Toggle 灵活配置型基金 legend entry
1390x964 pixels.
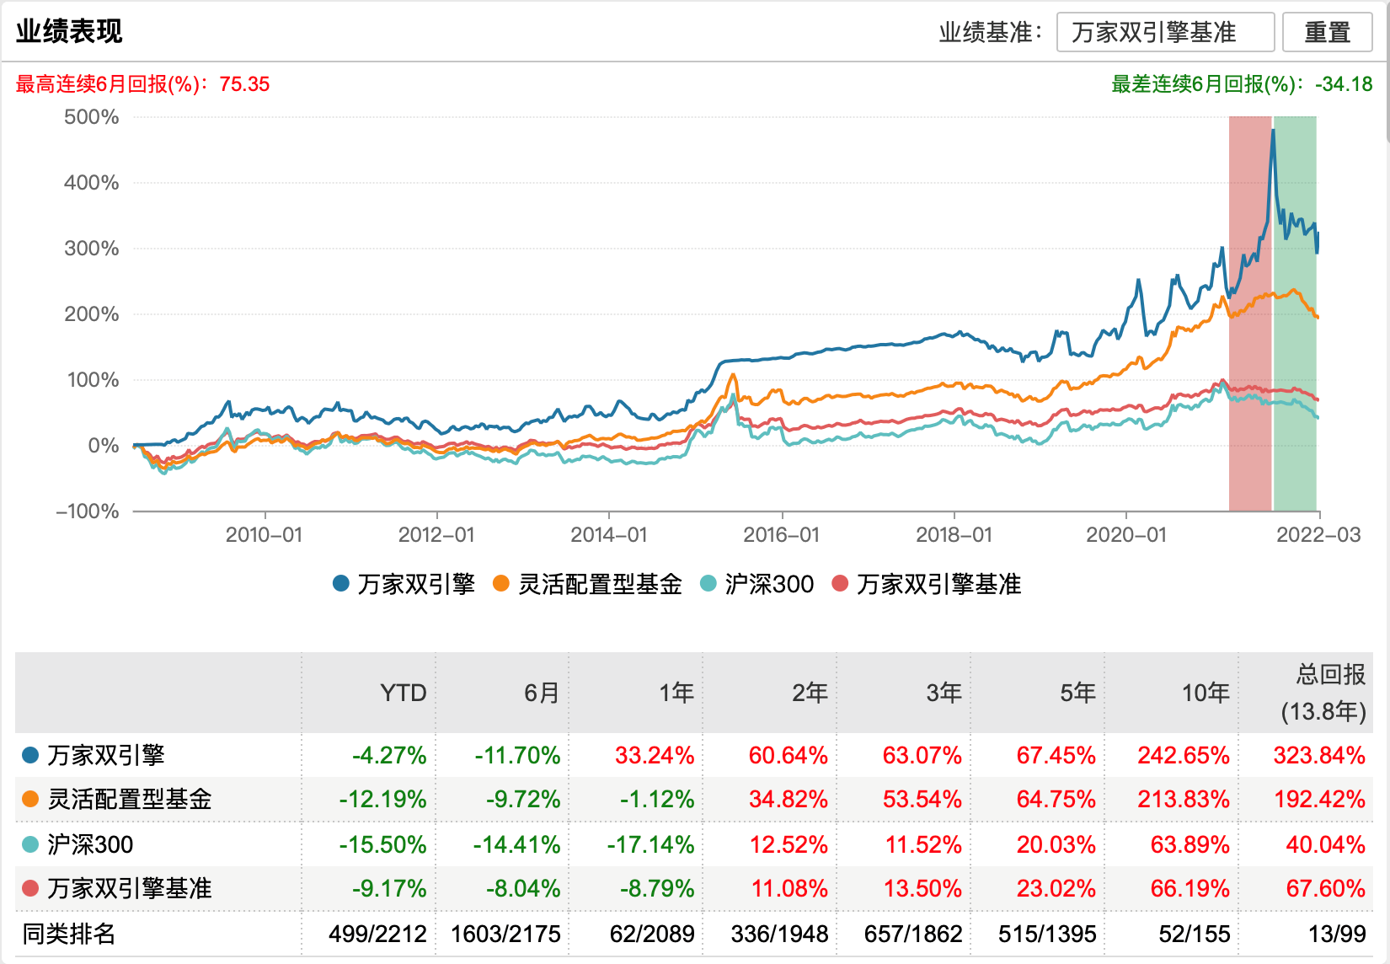[x=588, y=584]
